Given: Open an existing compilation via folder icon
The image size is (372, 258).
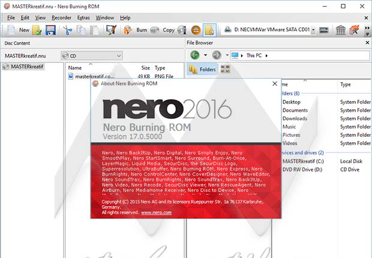Looking at the screenshot, I should coord(37,30).
